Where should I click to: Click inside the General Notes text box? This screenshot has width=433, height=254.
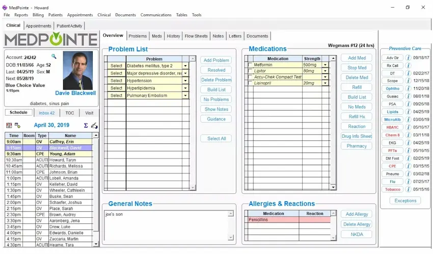[x=166, y=224]
